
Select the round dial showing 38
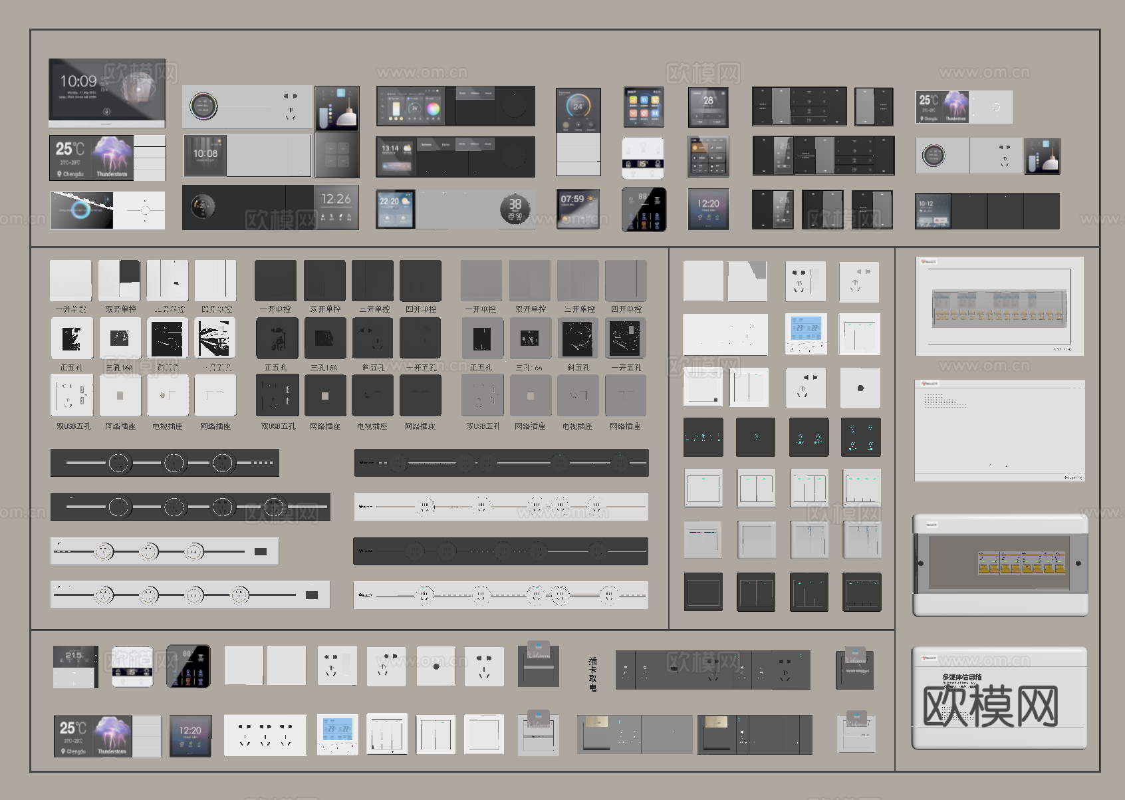pyautogui.click(x=515, y=209)
